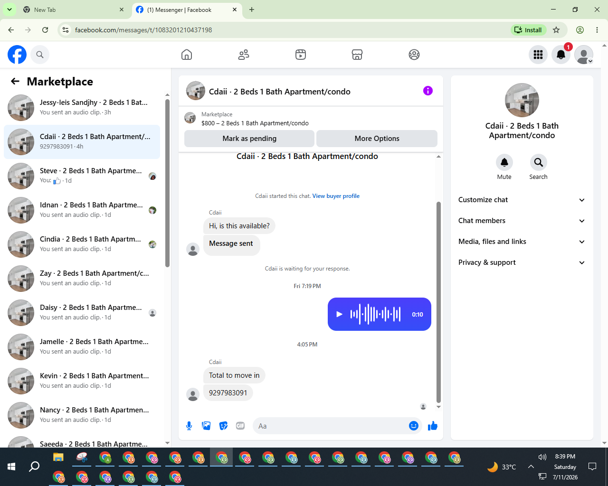Open Facebook search magnifier icon
The image size is (608, 486).
(40, 55)
